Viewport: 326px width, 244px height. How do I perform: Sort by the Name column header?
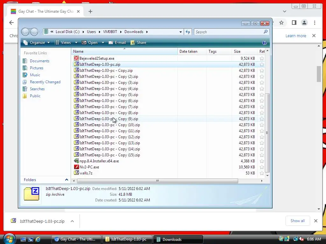[x=124, y=51]
